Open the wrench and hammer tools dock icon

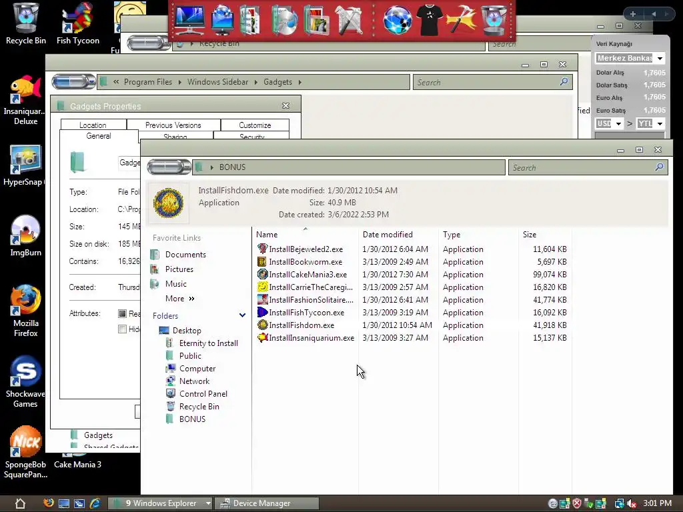point(348,20)
